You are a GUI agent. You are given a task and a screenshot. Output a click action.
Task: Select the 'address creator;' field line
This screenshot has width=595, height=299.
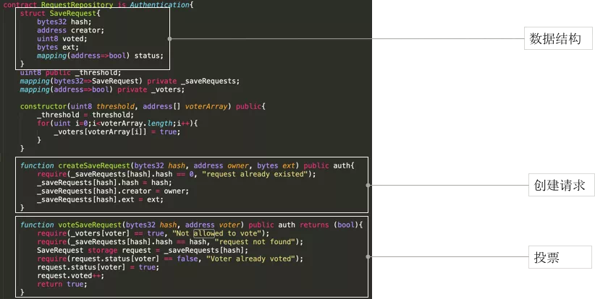point(71,30)
